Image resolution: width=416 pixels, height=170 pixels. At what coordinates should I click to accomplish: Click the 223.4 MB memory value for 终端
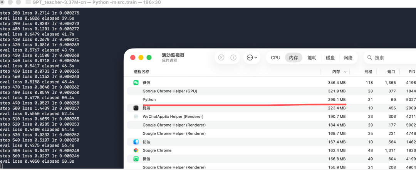(x=337, y=108)
